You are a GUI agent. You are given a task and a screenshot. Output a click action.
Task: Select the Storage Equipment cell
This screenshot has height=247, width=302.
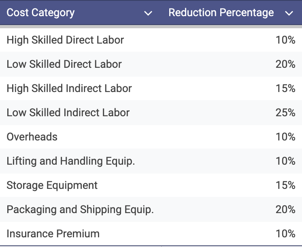click(52, 185)
